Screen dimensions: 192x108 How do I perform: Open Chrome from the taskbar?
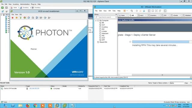coord(35,105)
